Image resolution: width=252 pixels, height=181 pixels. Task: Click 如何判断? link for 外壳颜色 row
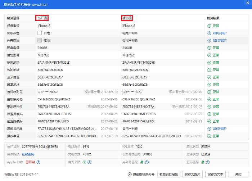(220, 40)
